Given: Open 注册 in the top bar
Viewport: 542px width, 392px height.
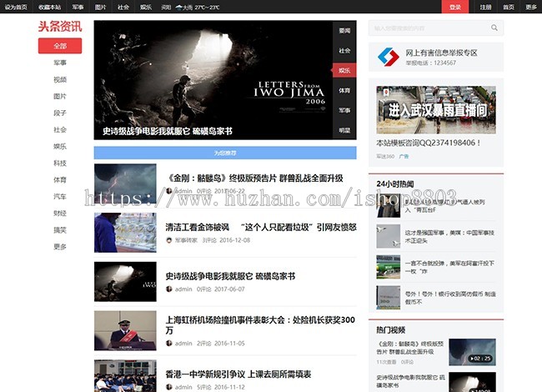Looking at the screenshot, I should (485, 7).
